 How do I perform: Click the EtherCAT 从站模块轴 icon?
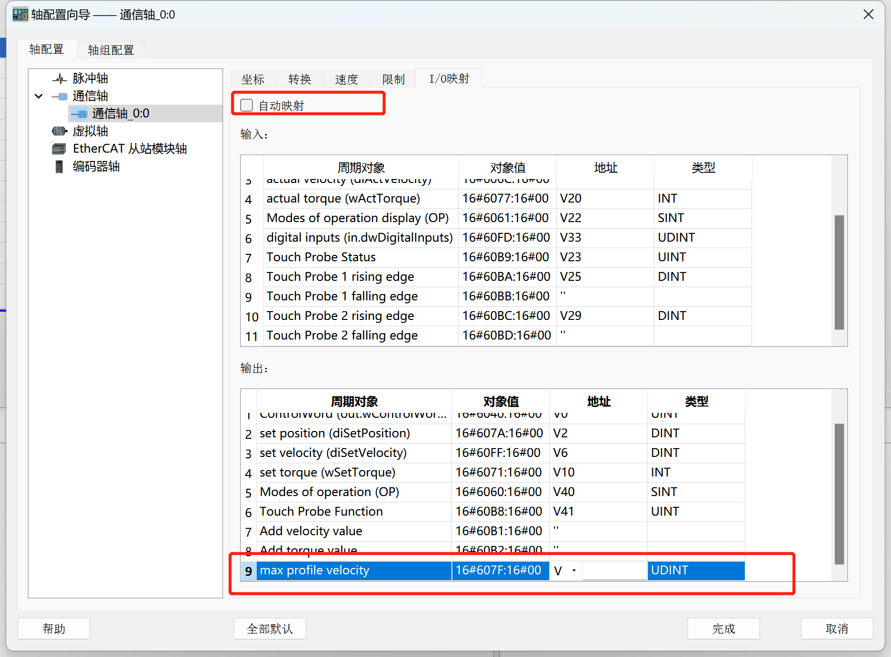pyautogui.click(x=59, y=149)
